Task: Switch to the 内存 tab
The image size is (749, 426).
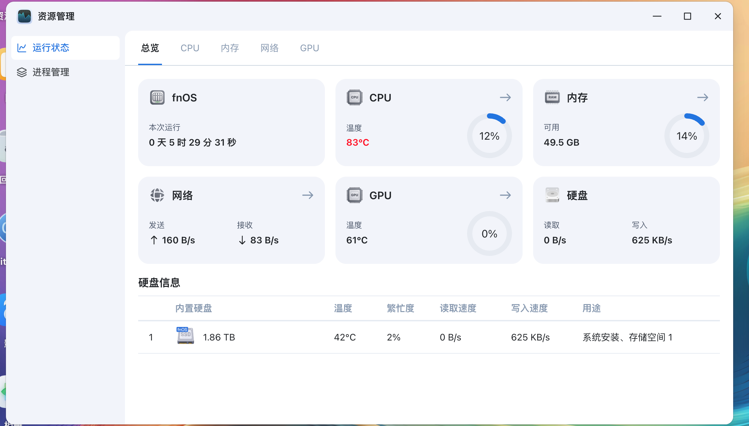Action: 230,48
